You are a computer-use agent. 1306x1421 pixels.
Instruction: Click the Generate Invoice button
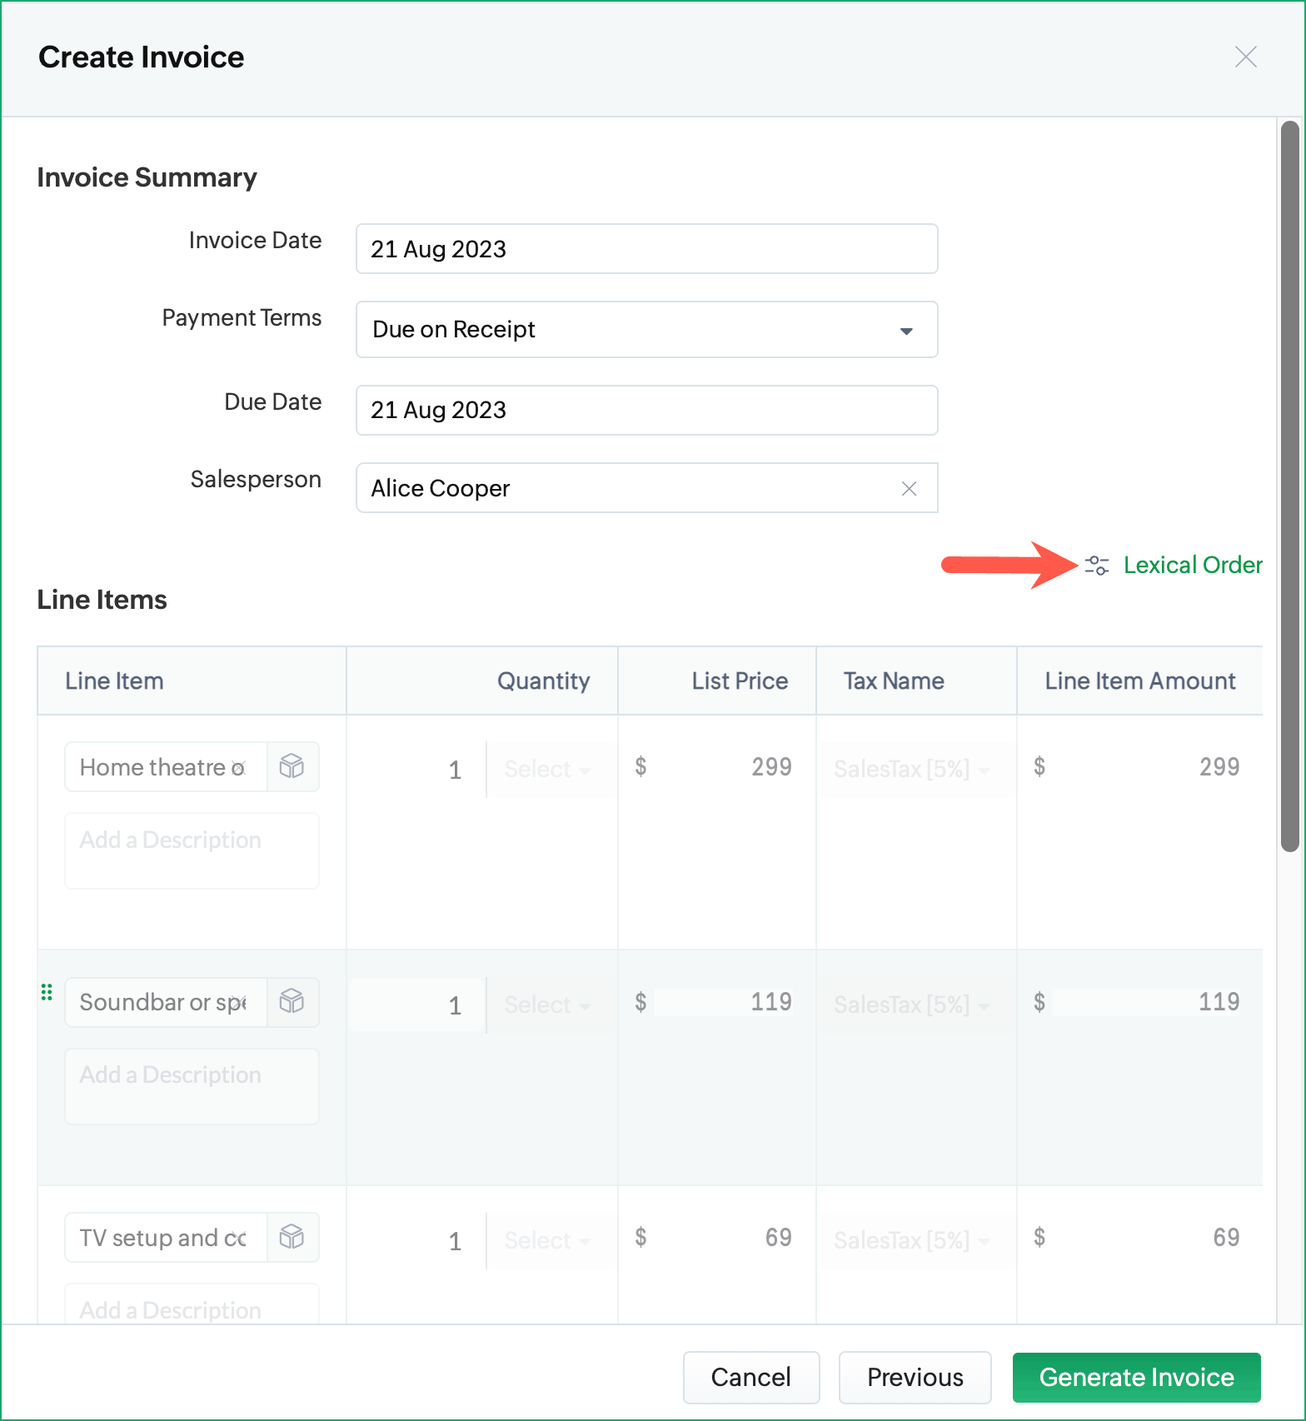point(1136,1377)
